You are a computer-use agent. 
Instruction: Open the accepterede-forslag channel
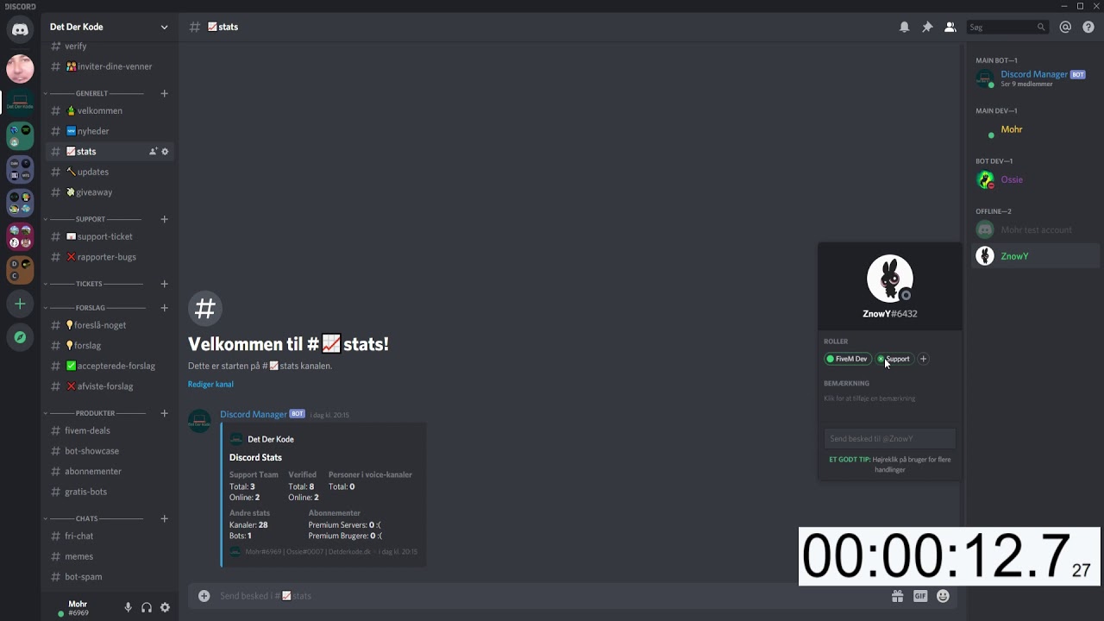point(110,366)
